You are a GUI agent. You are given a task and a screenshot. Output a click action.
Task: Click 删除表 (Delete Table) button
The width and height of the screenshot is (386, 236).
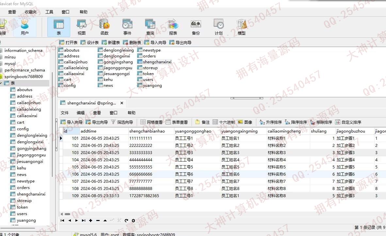[132, 42]
